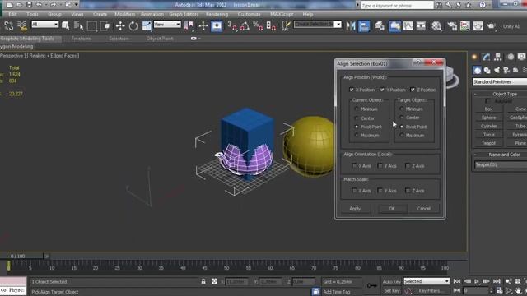Toggle X Position checkbox
Screen dimensions: 527x296
352,90
